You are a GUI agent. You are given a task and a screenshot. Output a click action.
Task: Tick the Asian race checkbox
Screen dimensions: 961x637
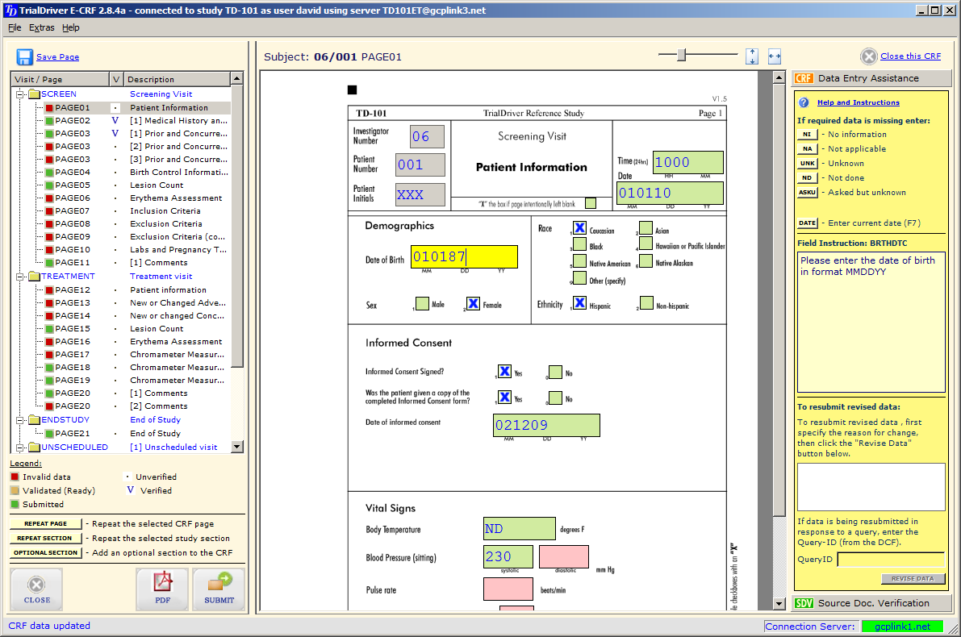[646, 228]
